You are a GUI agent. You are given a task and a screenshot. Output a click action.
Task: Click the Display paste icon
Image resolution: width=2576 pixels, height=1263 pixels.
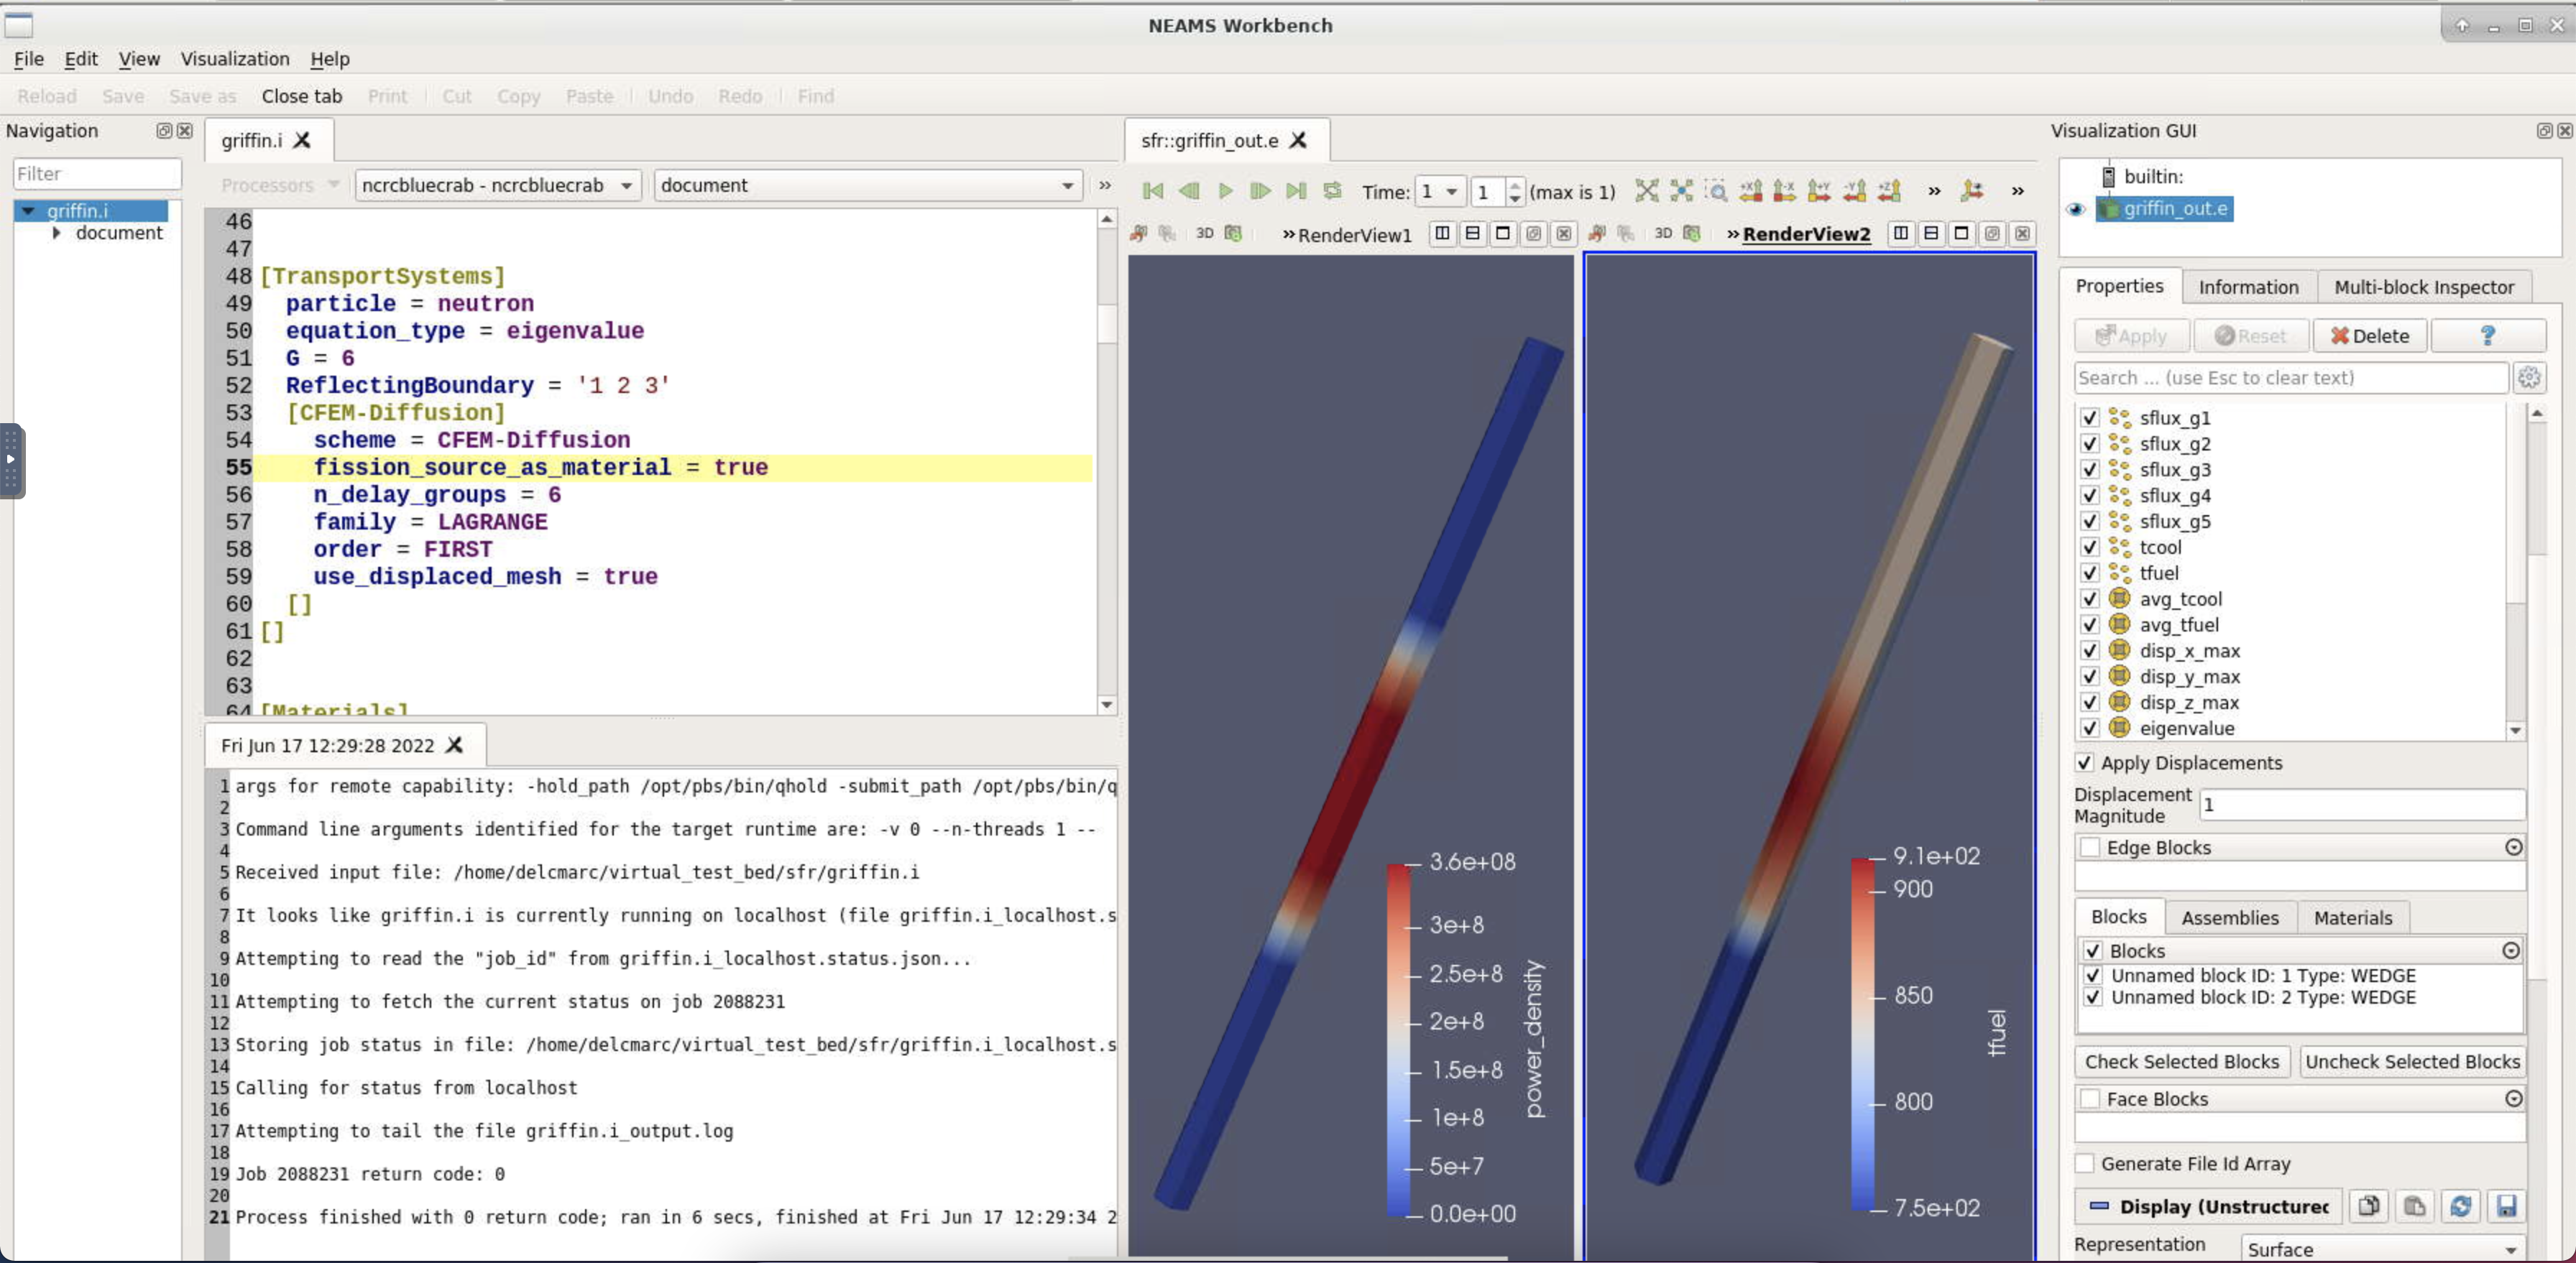pos(2414,1207)
